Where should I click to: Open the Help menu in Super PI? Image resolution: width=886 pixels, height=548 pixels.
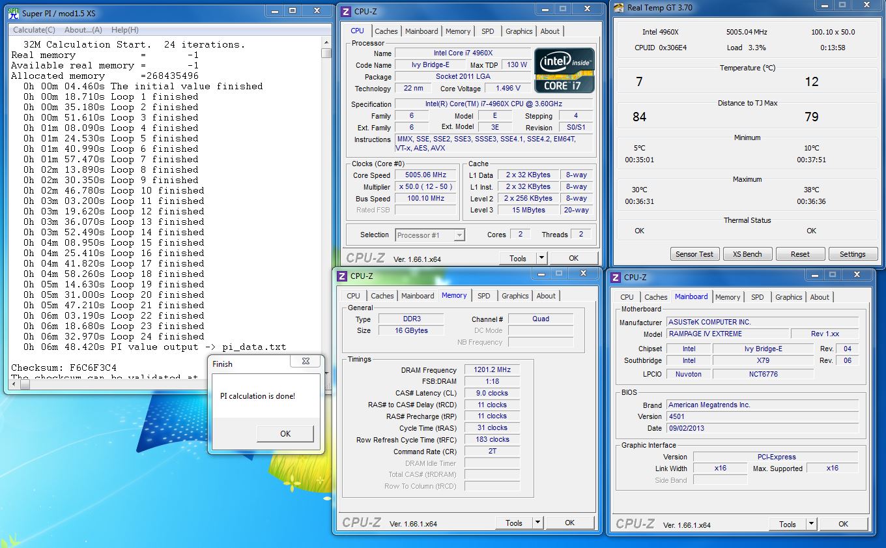click(x=125, y=30)
